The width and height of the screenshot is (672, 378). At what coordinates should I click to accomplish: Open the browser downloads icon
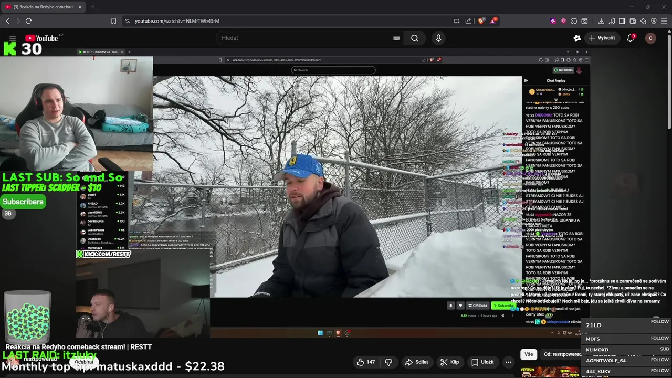coord(601,21)
